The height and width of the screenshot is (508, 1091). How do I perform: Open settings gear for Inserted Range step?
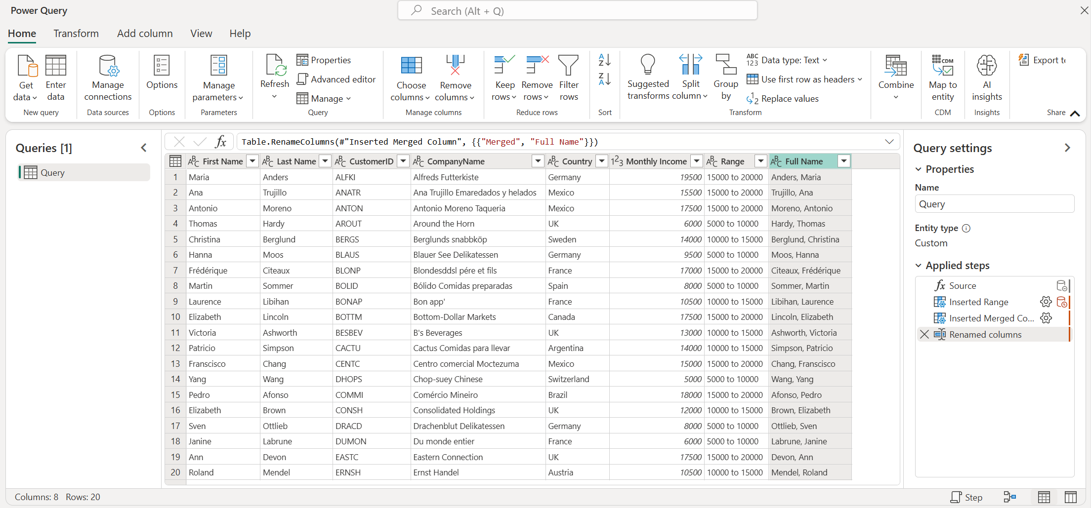point(1046,302)
